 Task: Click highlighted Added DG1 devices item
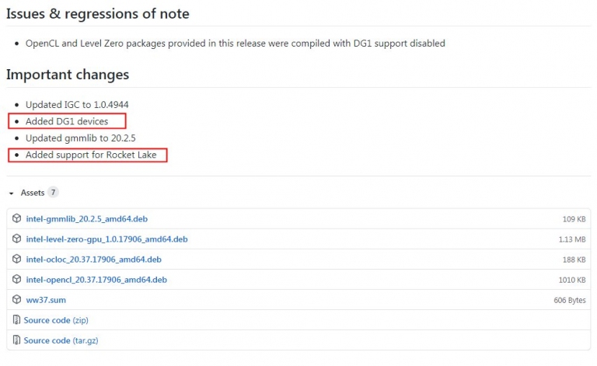67,121
